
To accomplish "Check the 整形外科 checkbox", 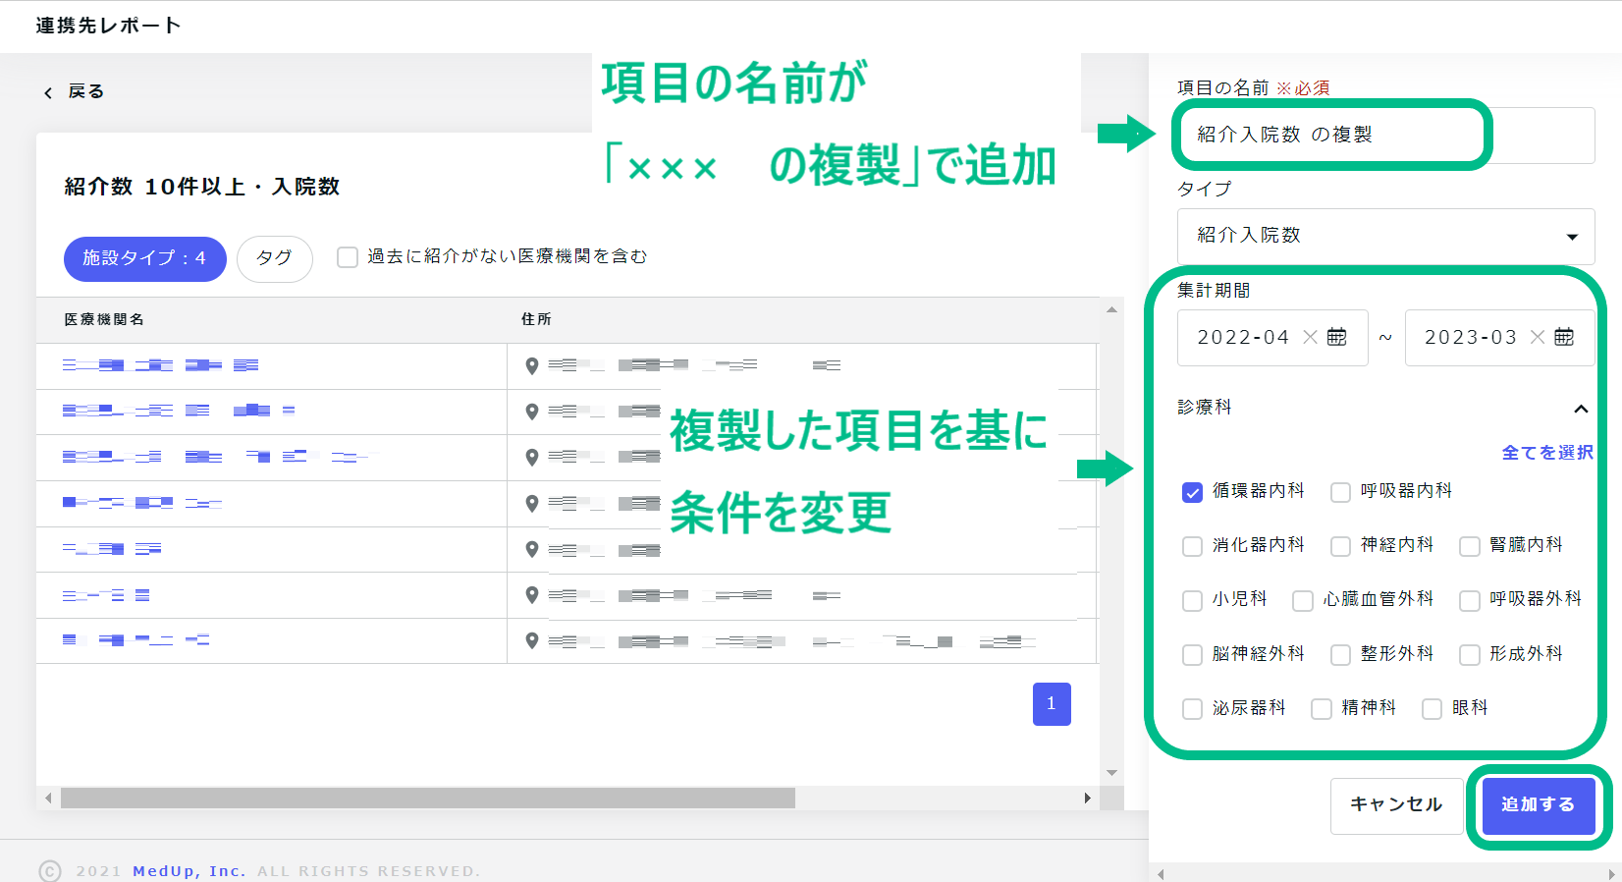I will tap(1340, 655).
